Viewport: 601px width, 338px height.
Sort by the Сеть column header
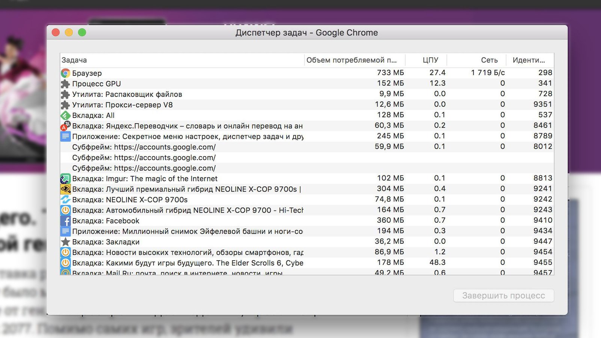coord(476,60)
